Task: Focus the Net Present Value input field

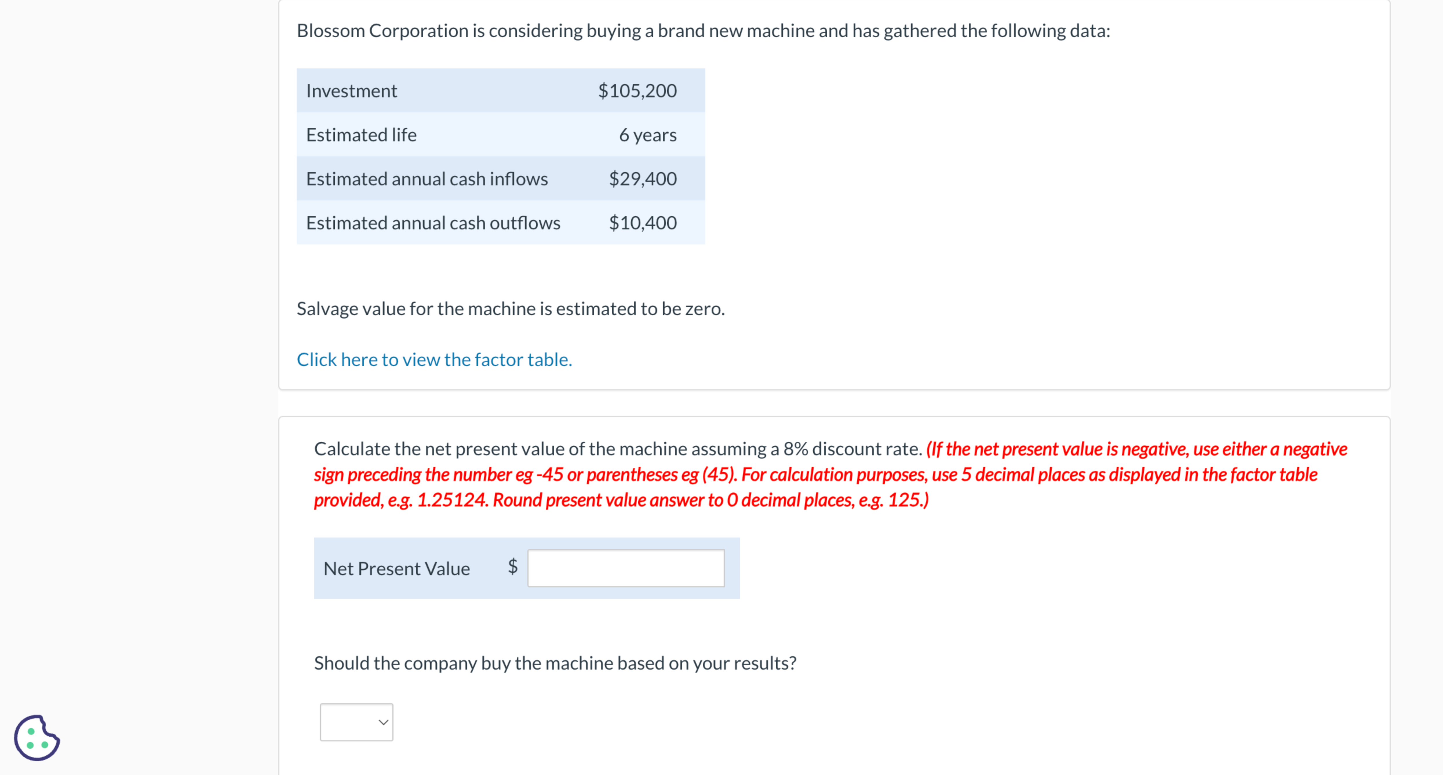Action: click(625, 569)
